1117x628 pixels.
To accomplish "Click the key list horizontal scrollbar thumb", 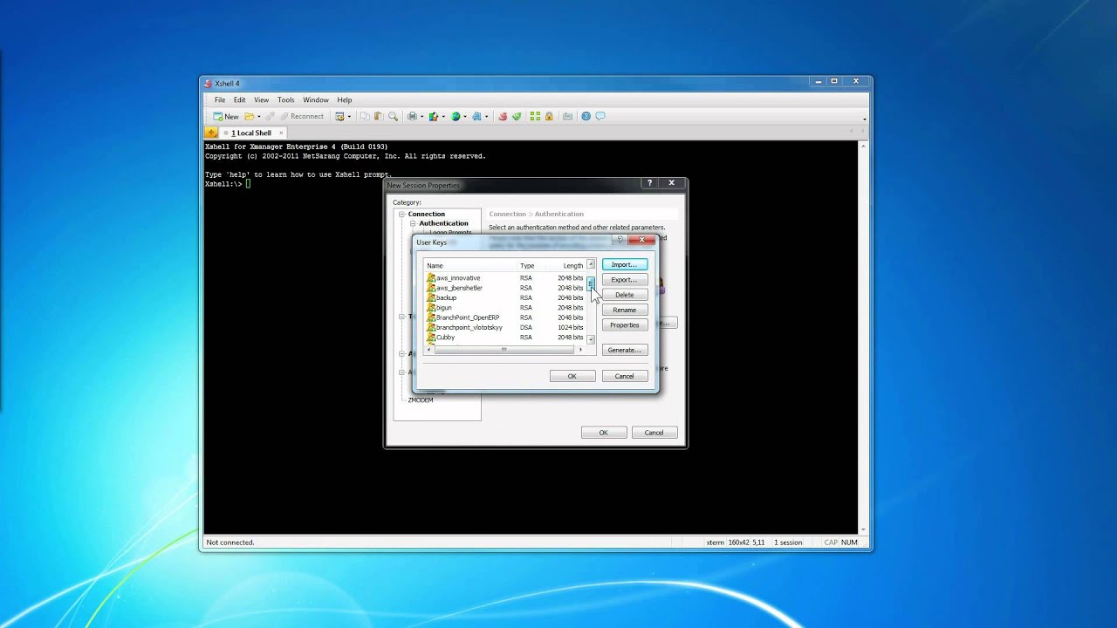I will (504, 350).
